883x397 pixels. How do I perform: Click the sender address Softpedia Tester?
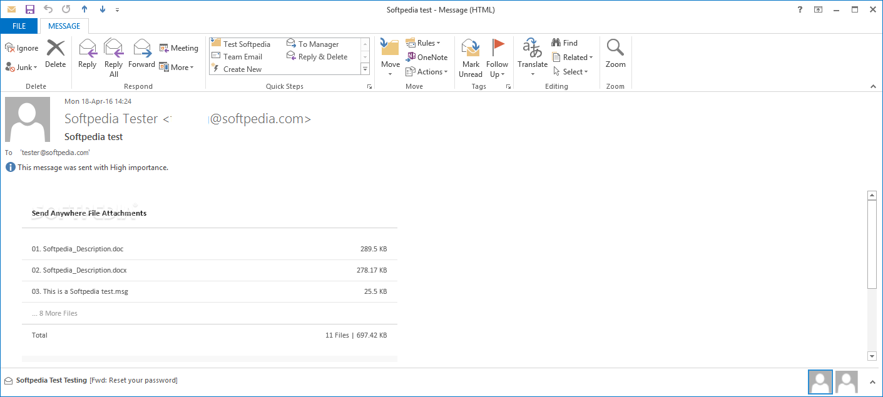pyautogui.click(x=188, y=119)
